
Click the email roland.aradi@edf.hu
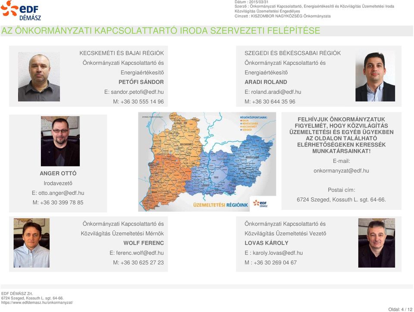[x=276, y=92]
